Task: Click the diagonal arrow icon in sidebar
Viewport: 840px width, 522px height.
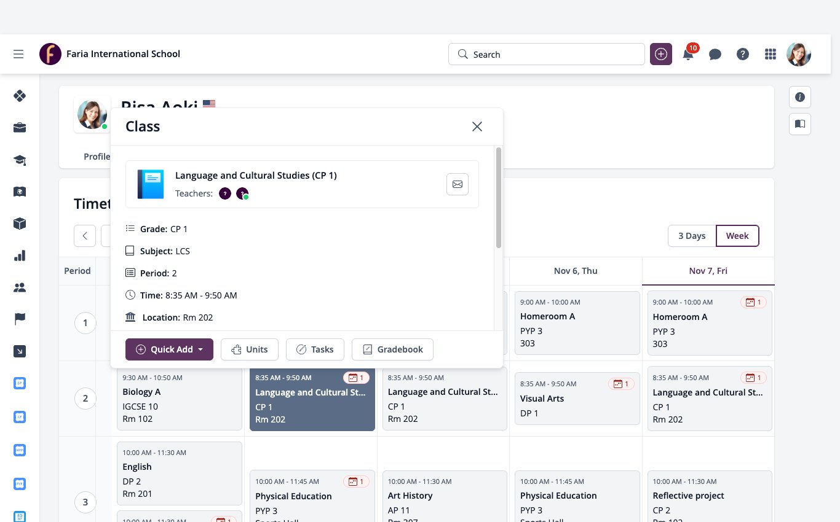Action: pyautogui.click(x=20, y=351)
